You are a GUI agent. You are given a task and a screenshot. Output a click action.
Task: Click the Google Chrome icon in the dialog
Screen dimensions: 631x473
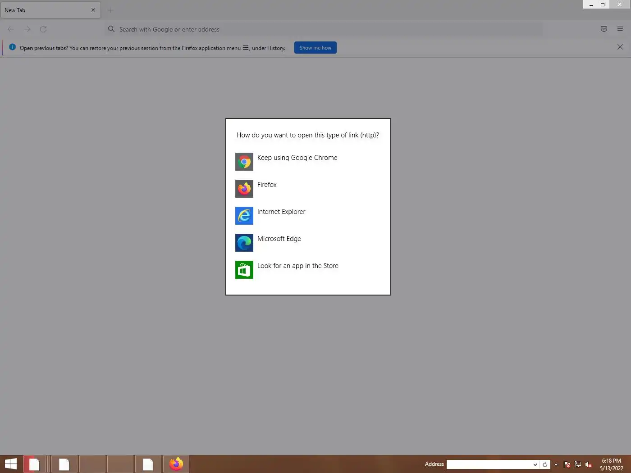244,162
